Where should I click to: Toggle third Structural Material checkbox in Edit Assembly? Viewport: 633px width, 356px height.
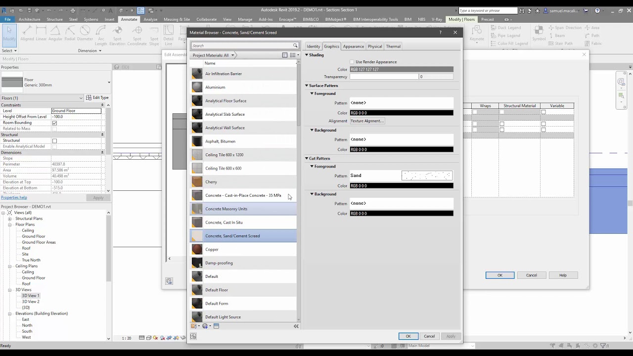501,130
